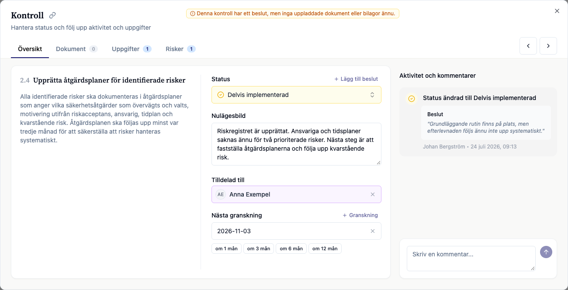568x290 pixels.
Task: Focus the Skriv en kommentar field
Action: [471, 259]
